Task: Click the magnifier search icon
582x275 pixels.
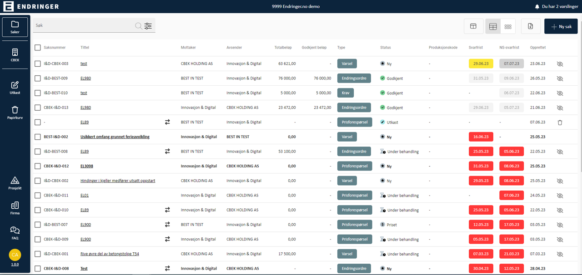Action: coord(138,26)
